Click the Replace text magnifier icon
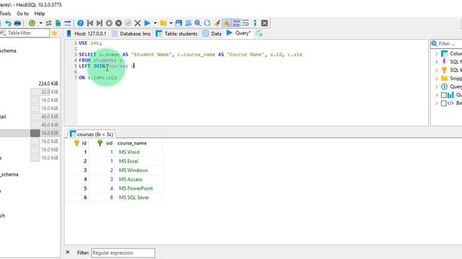The height and width of the screenshot is (259, 462). pyautogui.click(x=207, y=23)
